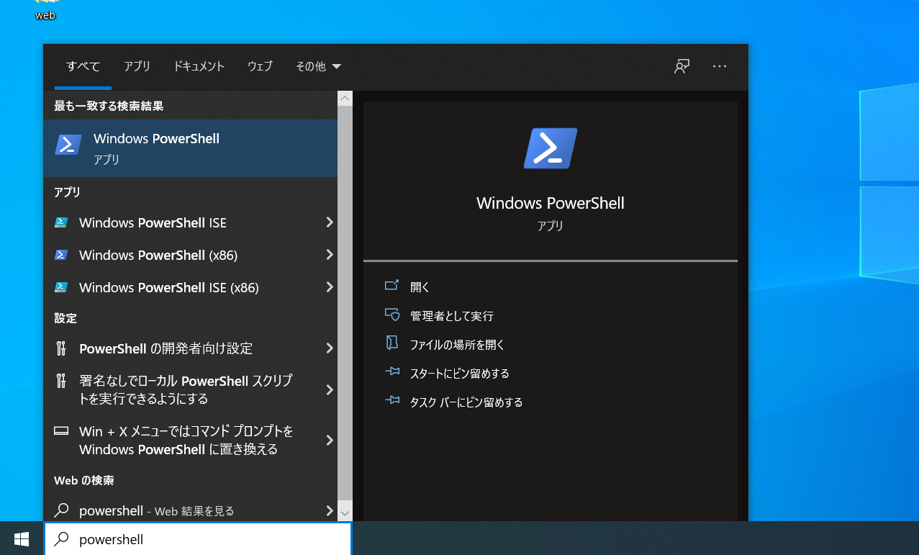Click 開く to launch PowerShell
Viewport: 919px width, 555px height.
click(420, 286)
